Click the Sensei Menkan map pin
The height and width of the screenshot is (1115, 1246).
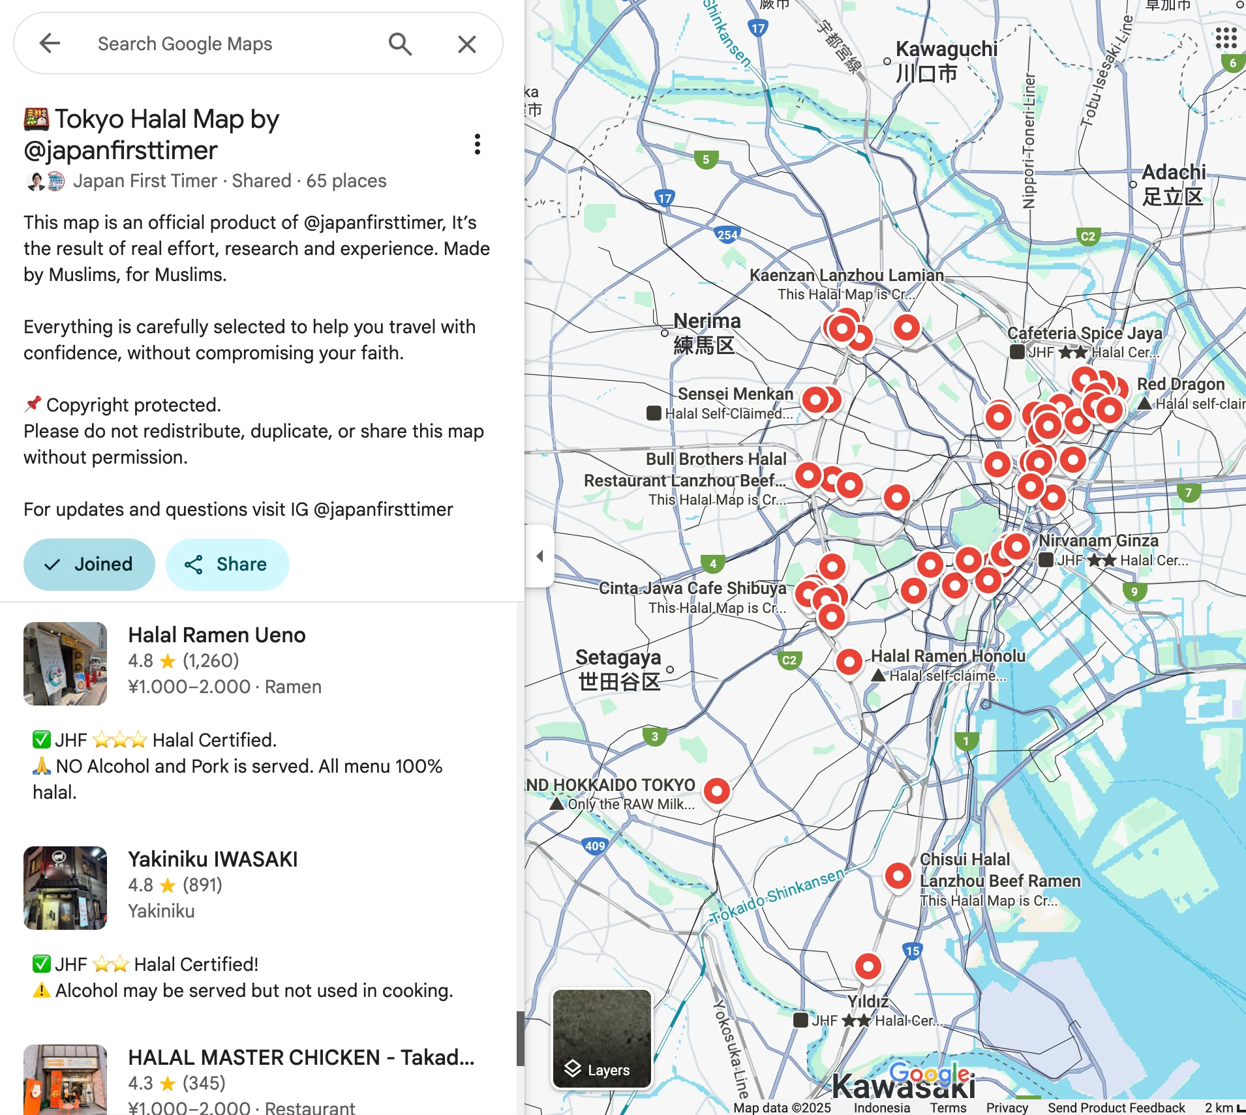click(x=815, y=400)
